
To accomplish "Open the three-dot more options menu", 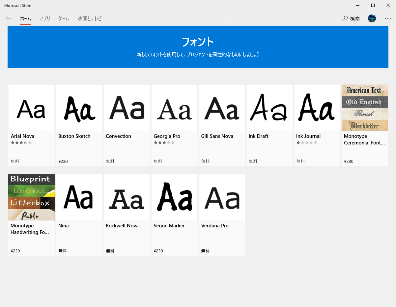I will (387, 19).
